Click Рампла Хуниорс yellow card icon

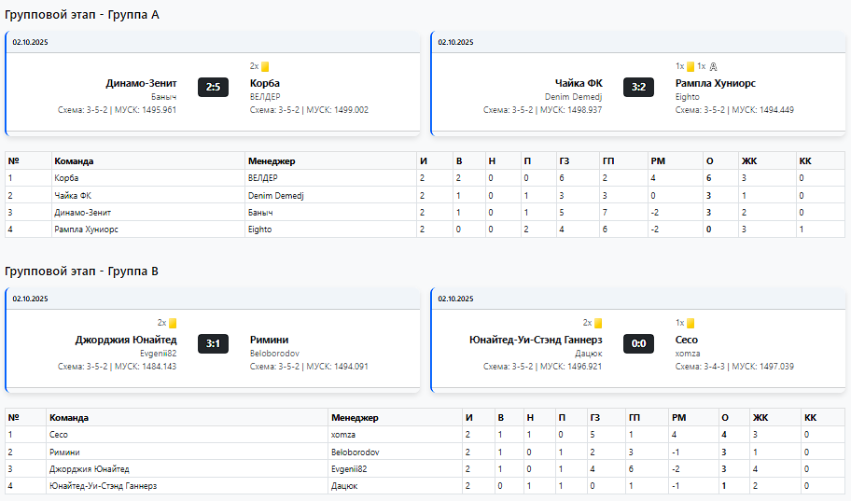[x=691, y=67]
